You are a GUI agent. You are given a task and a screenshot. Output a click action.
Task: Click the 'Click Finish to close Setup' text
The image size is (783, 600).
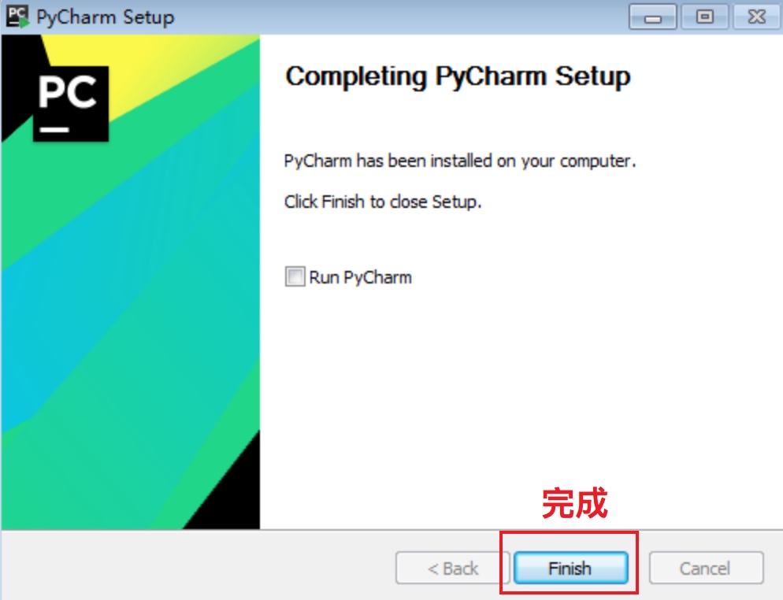(x=383, y=202)
